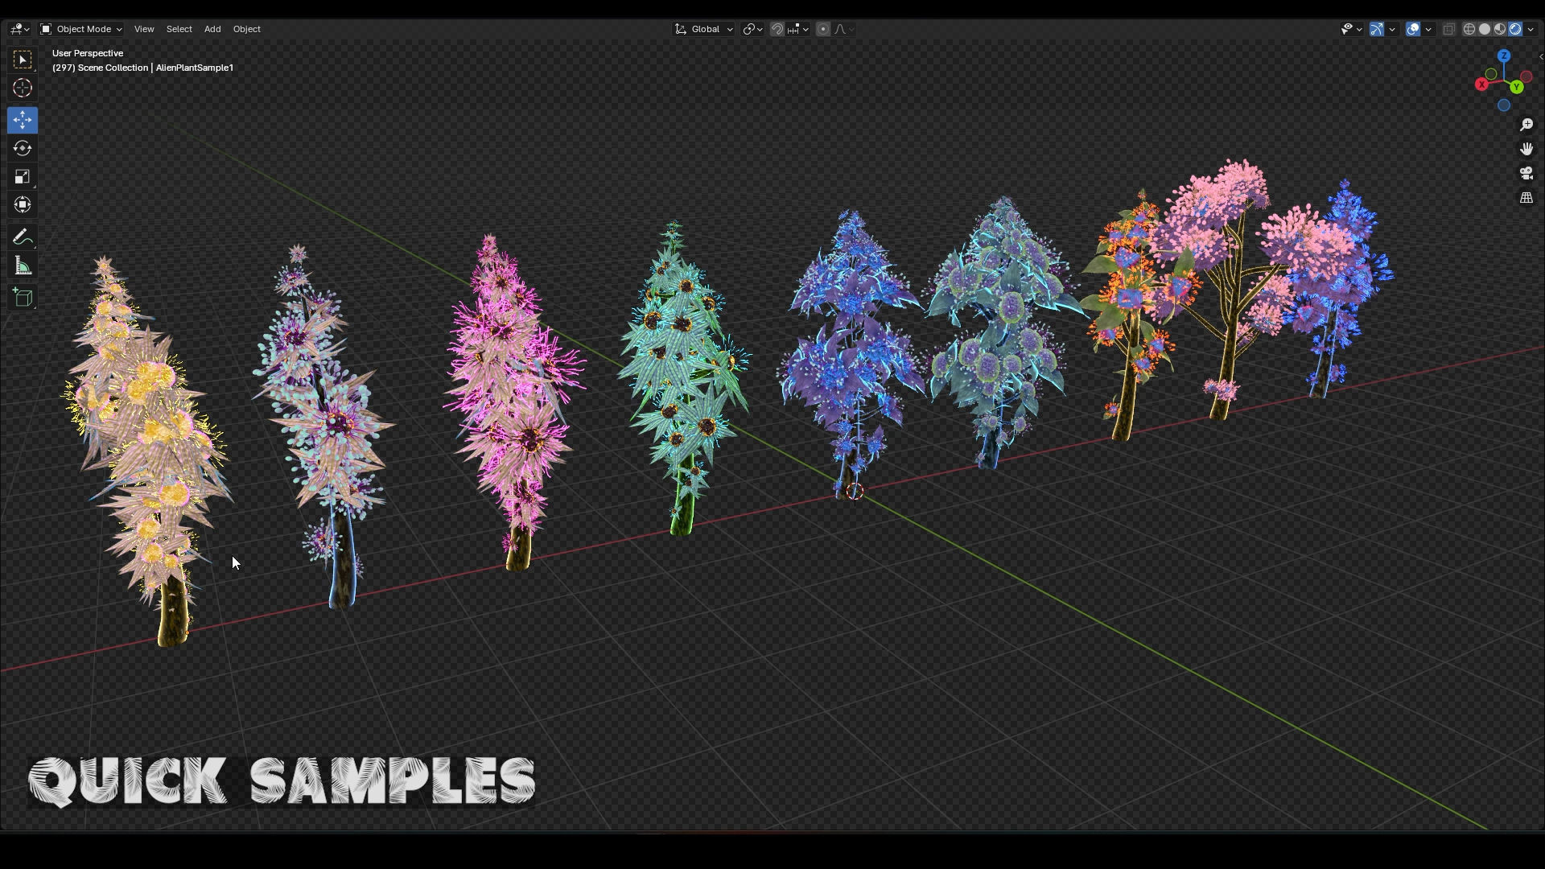This screenshot has width=1545, height=869.
Task: Click the Z axis on navigation gizmo
Action: coord(1504,56)
